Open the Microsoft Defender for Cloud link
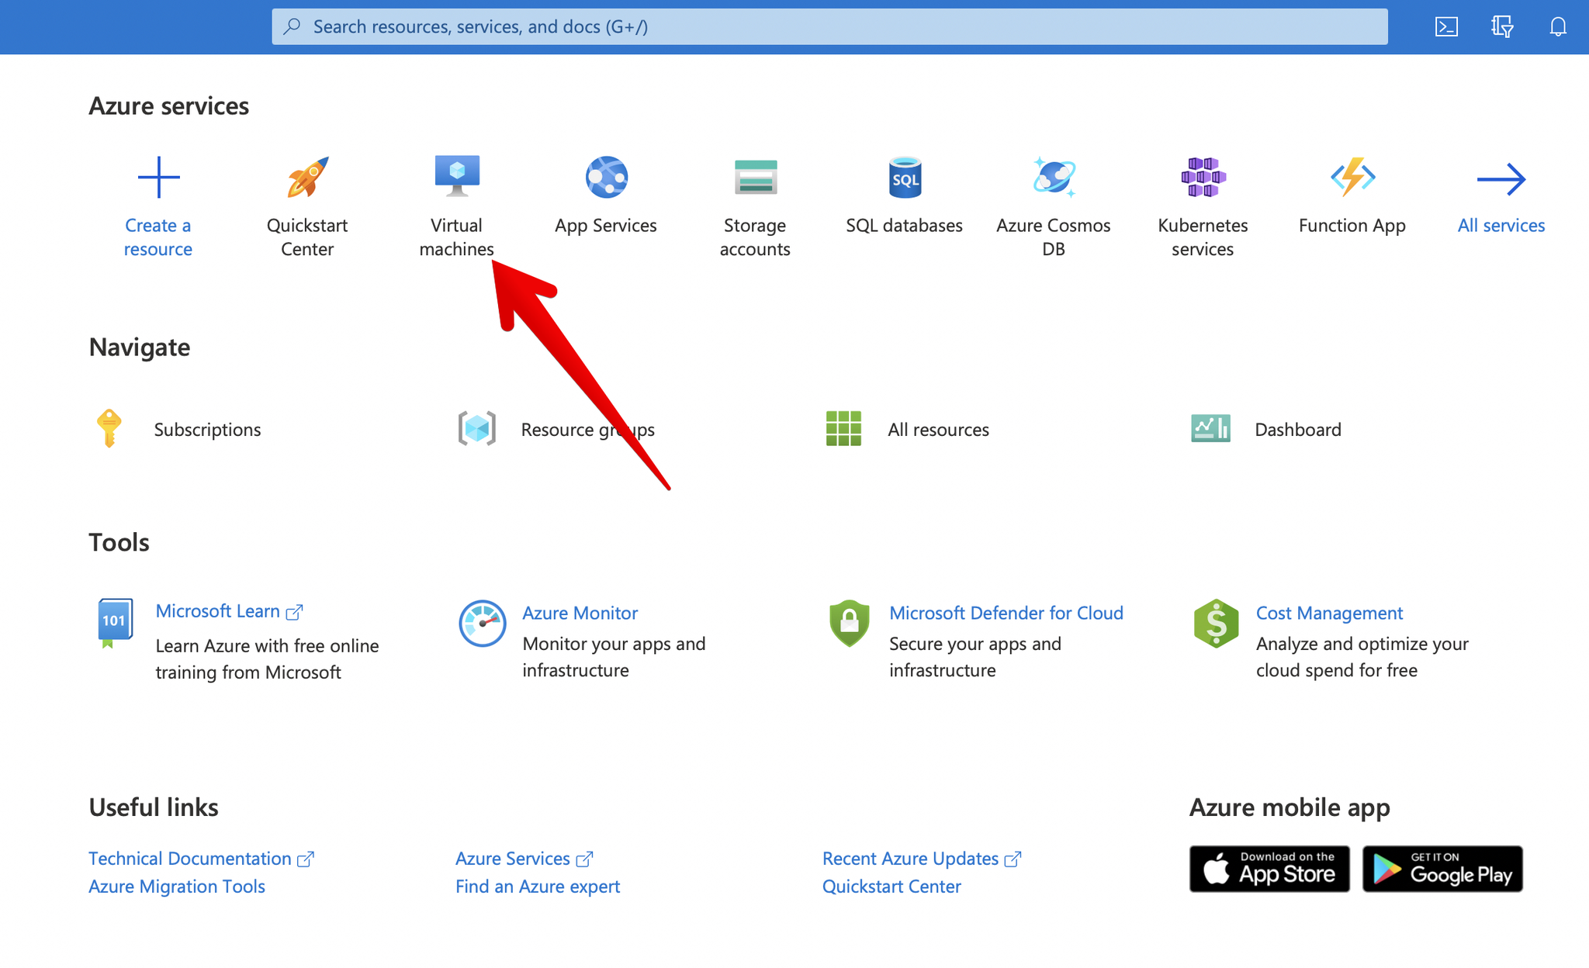 pyautogui.click(x=1006, y=613)
